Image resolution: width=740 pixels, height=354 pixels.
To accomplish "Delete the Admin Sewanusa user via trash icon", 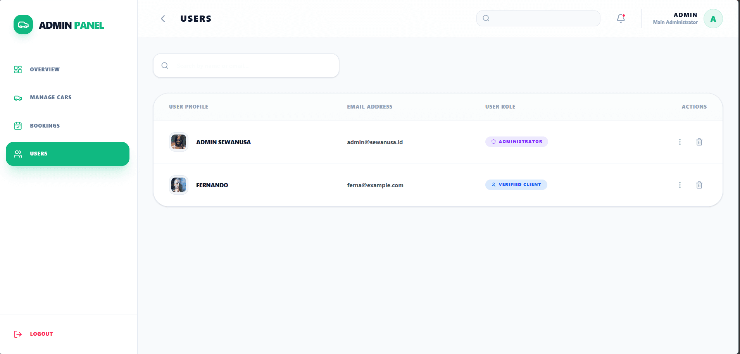I will click(699, 142).
